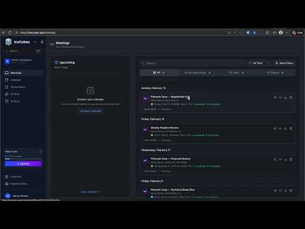Viewport: 305px width, 229px height.
Task: Click the free plan usage progress bar
Action: point(23,158)
